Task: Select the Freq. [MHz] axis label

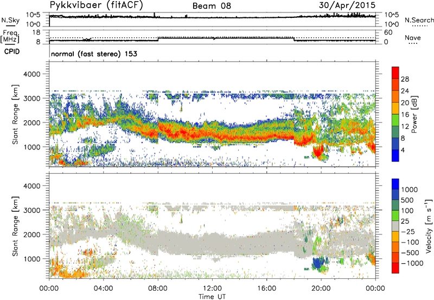Action: 10,36
